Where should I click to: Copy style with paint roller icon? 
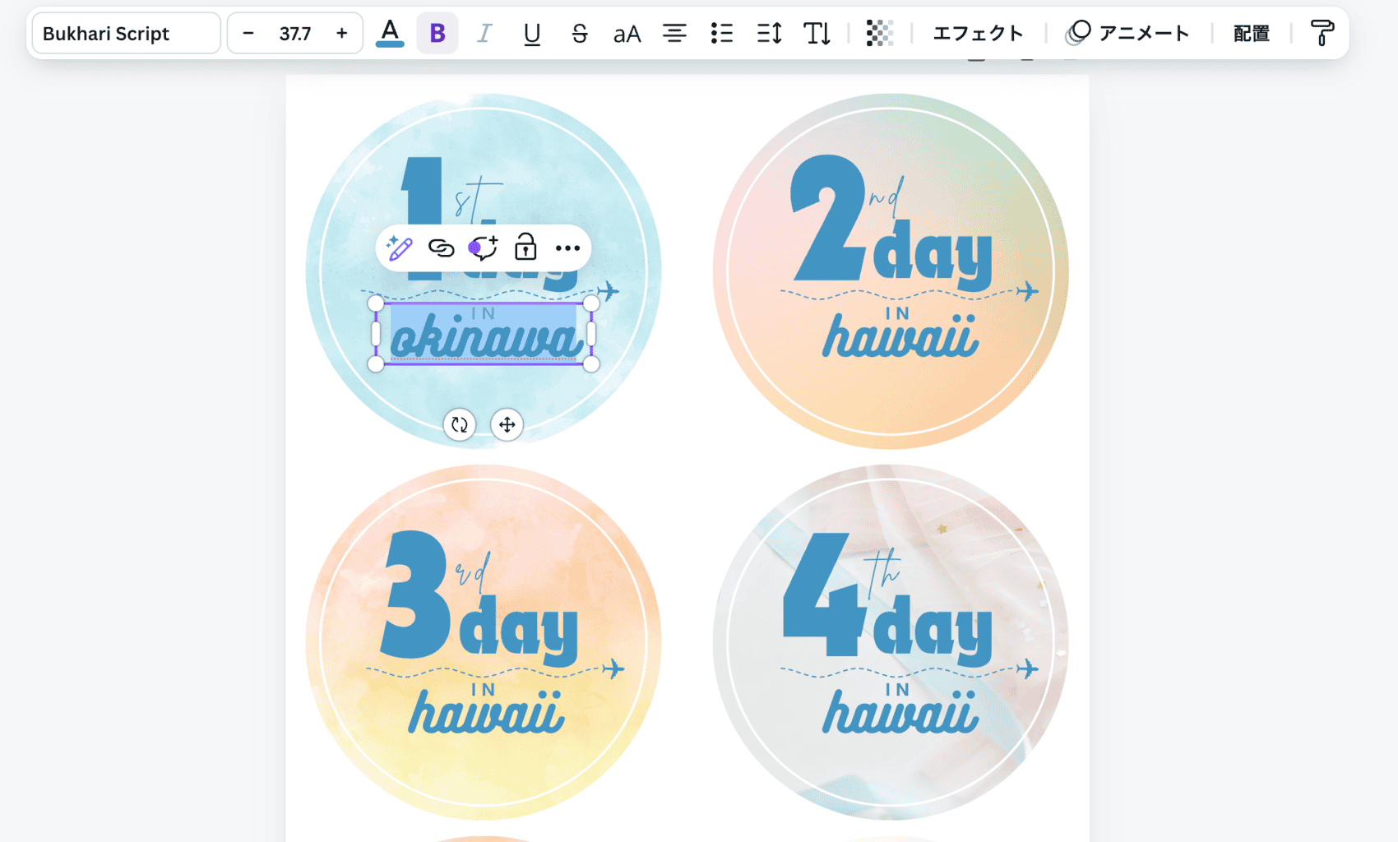click(x=1322, y=34)
